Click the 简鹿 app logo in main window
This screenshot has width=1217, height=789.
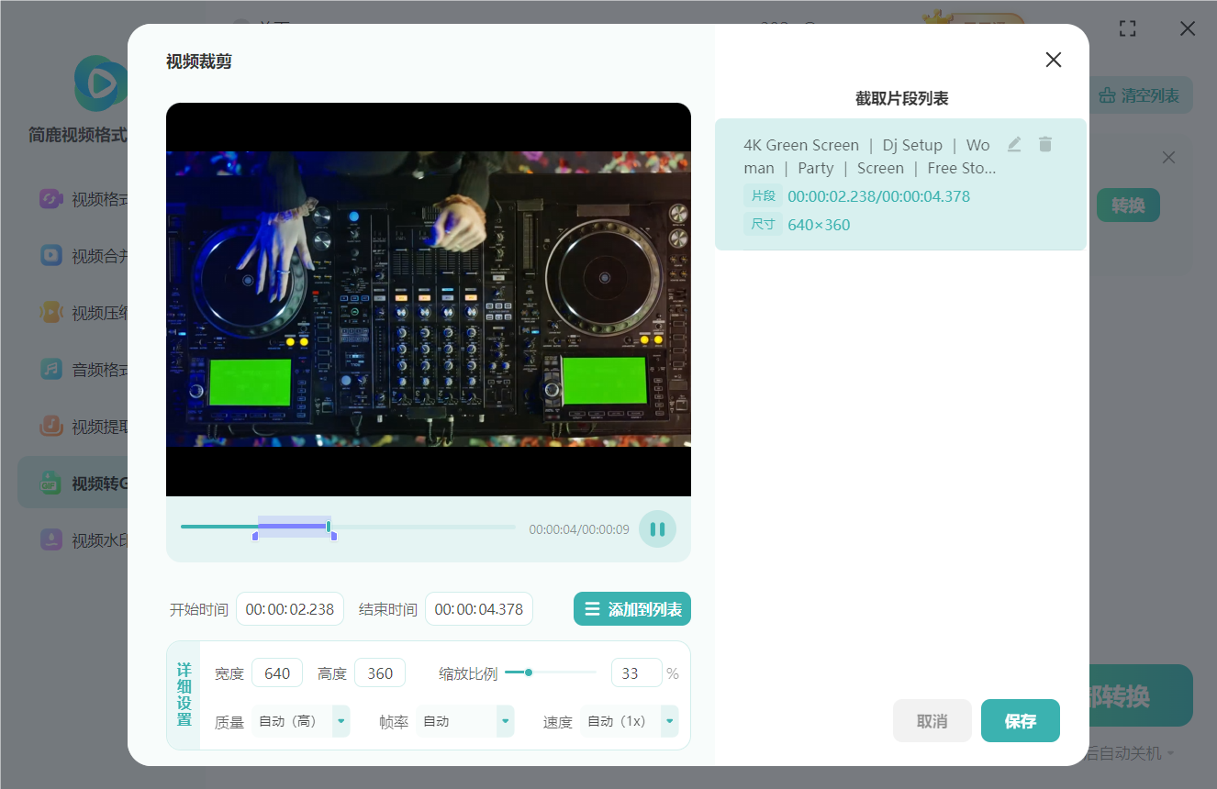click(x=101, y=83)
